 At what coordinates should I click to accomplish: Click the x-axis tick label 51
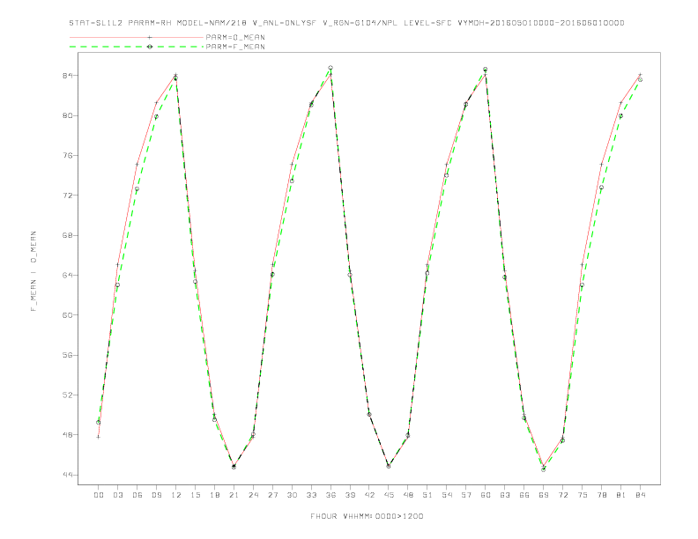tap(427, 495)
